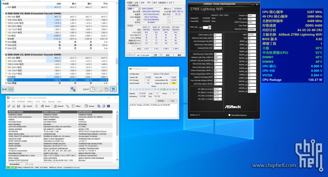The image size is (328, 177).
Task: Click the first chain-link icon in Thaiphoon toolbar
Action: tap(9, 106)
